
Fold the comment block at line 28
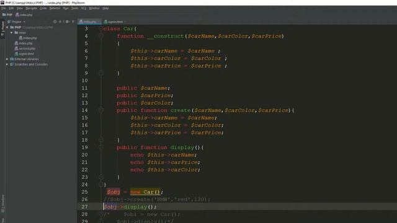tap(101, 214)
